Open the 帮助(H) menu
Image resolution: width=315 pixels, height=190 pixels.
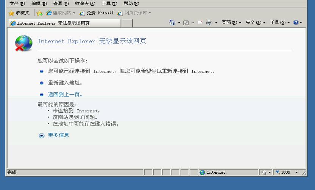131,3
